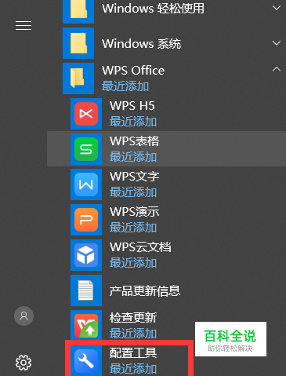Open the 检查更新 entry text

pos(133,318)
